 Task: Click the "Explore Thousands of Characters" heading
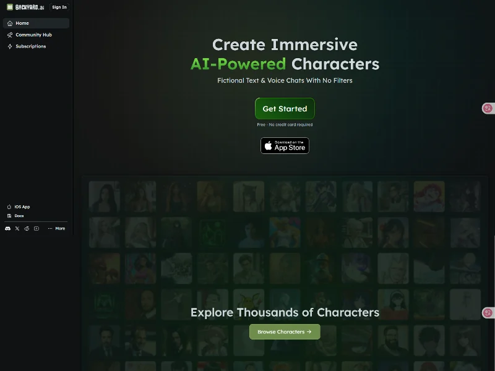285,312
